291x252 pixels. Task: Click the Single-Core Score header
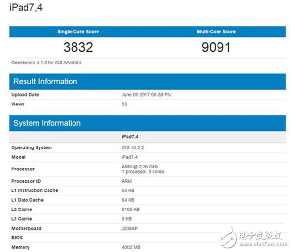78,32
